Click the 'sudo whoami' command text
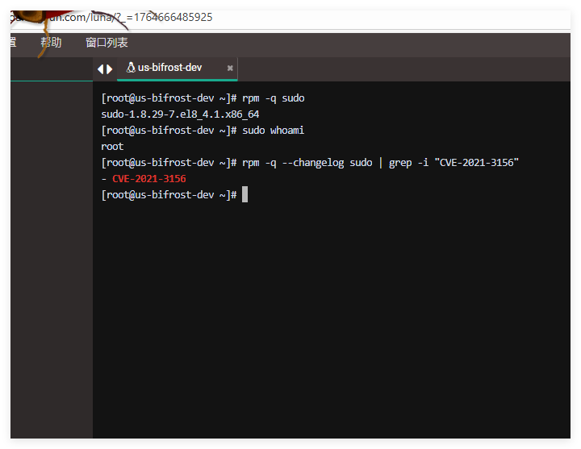This screenshot has width=581, height=449. tap(273, 131)
